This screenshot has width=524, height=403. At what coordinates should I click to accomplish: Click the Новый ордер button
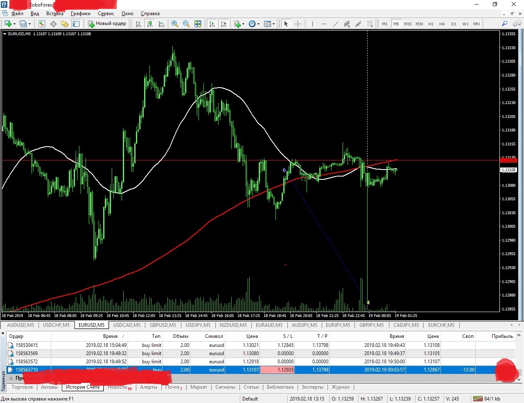coord(107,24)
